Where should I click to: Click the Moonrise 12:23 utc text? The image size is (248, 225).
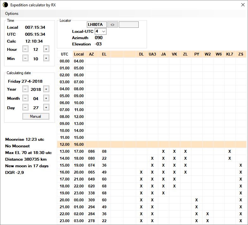coord(25,139)
